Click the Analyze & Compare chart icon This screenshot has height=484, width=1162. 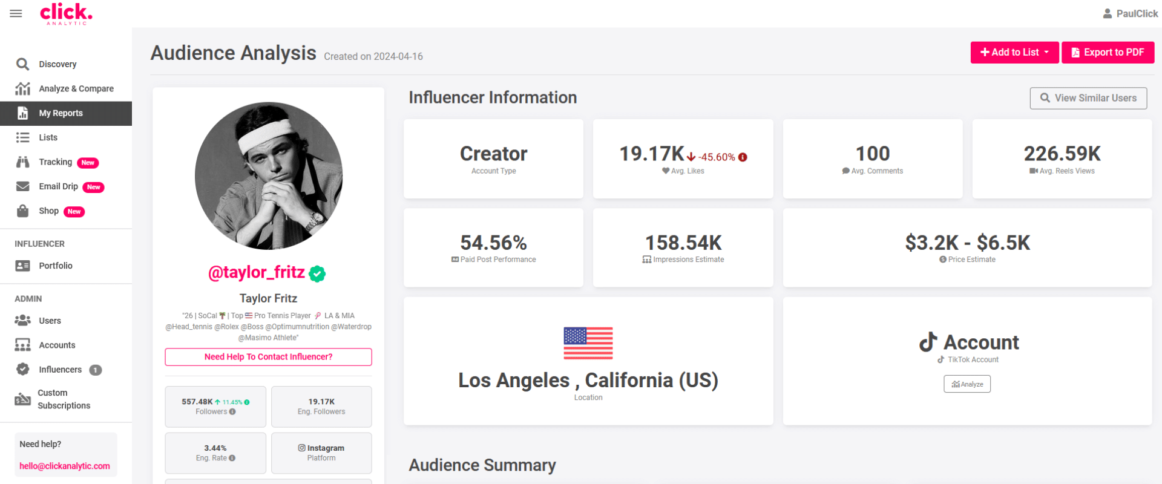(22, 88)
